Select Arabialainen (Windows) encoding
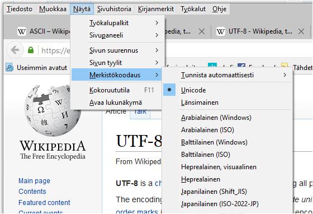 coord(227,118)
